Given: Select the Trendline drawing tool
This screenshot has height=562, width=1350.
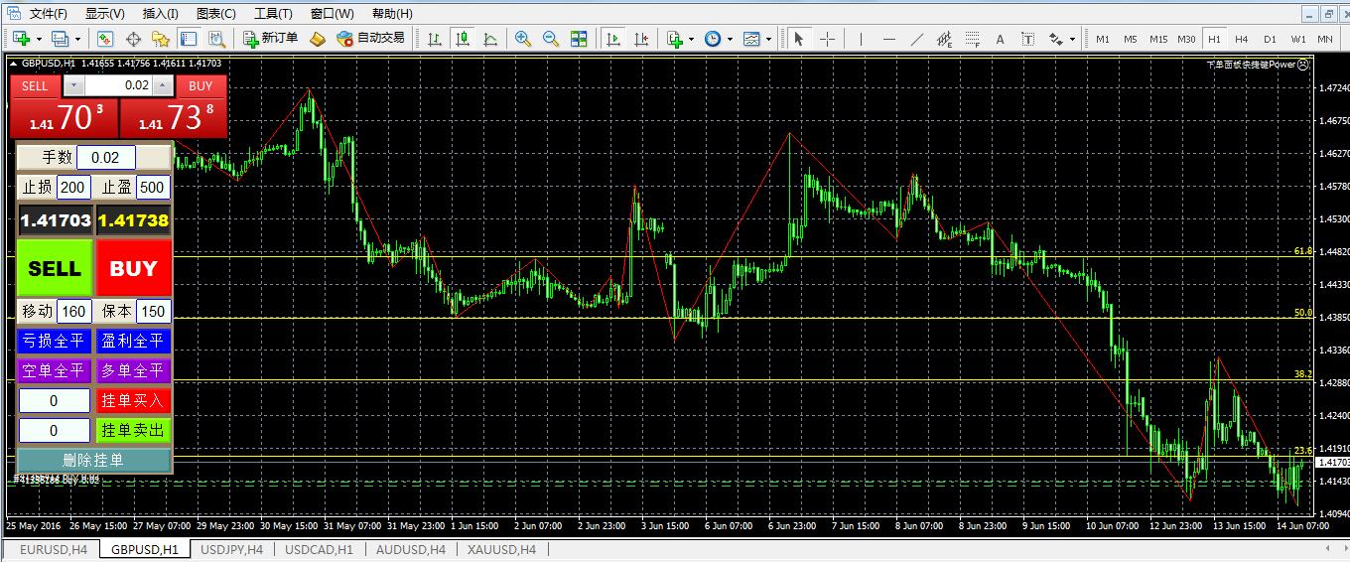Looking at the screenshot, I should 916,39.
